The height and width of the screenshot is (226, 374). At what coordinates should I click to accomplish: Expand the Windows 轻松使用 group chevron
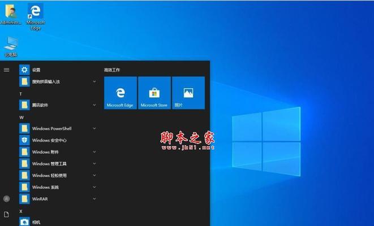(94, 176)
